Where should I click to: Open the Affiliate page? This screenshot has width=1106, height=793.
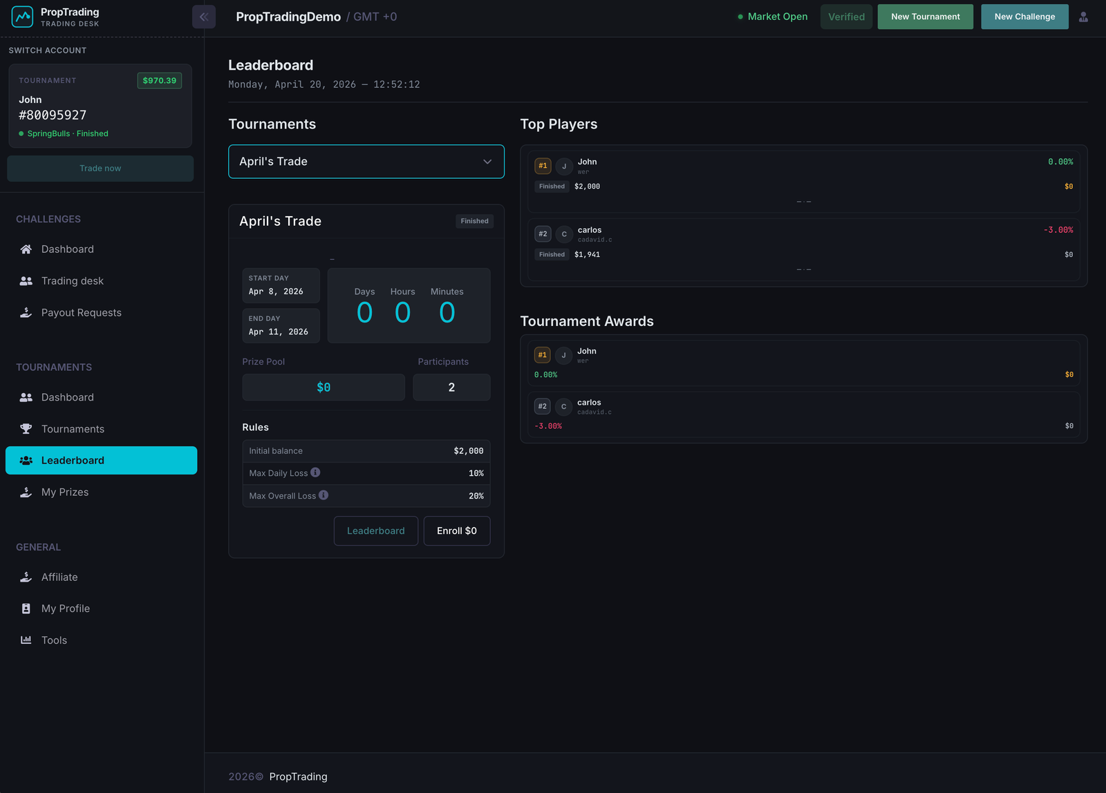59,577
